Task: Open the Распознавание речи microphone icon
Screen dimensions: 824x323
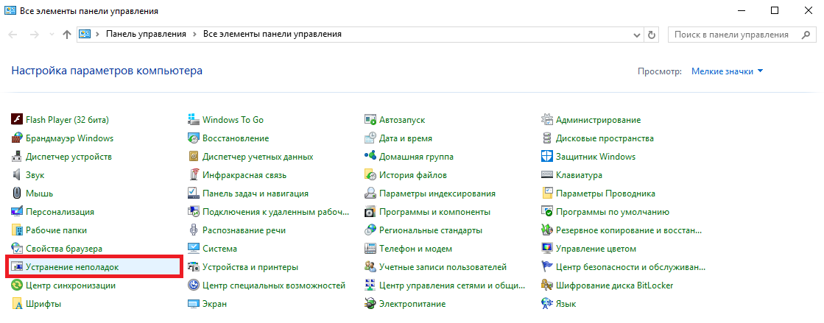Action: click(x=194, y=230)
